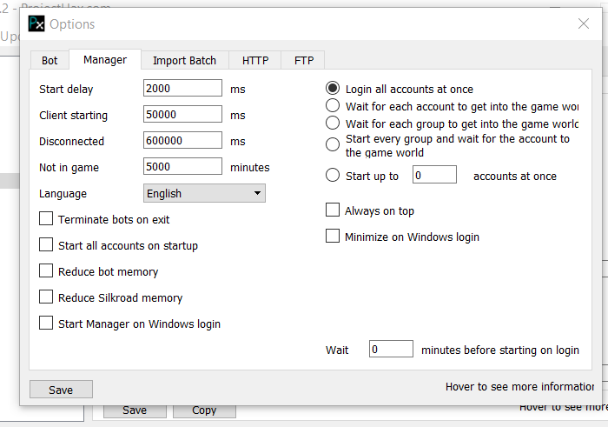Check Start Manager on Windows login

46,324
